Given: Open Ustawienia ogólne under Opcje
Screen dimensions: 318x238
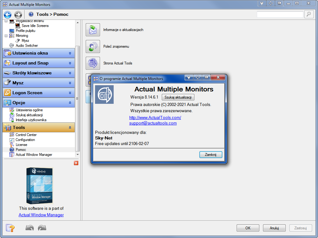Looking at the screenshot, I should pyautogui.click(x=29, y=110).
